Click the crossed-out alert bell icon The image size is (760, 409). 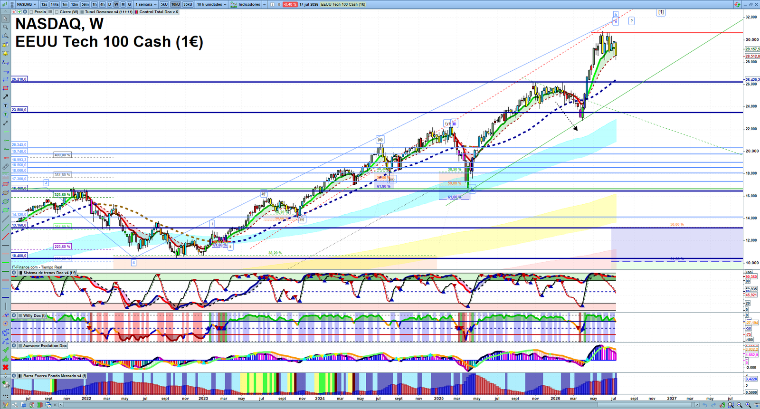[x=5, y=45]
